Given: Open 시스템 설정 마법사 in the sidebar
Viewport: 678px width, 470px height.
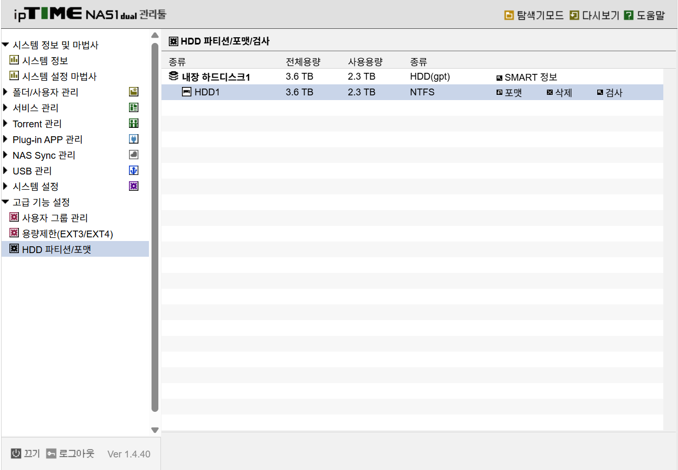Looking at the screenshot, I should 59,76.
